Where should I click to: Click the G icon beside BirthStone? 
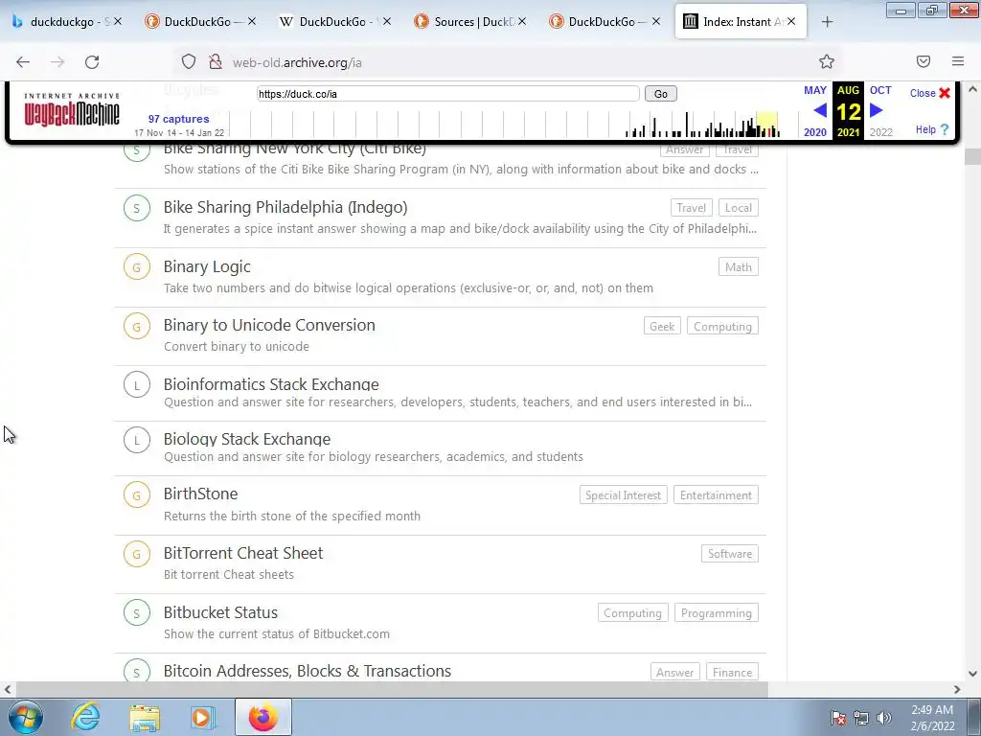(137, 495)
